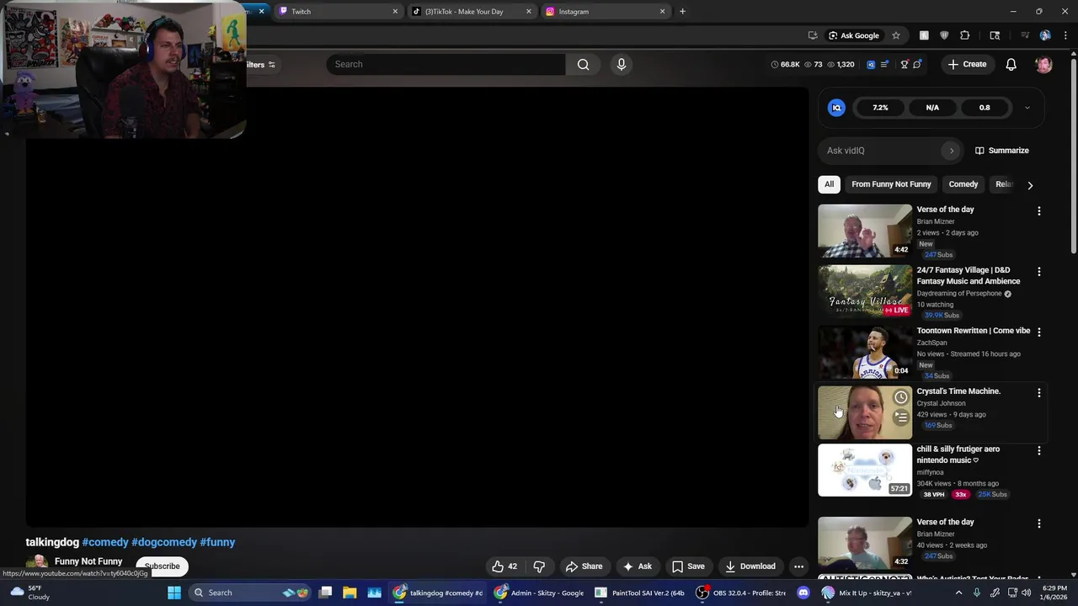Click the vidIQ logo in stats bar

pos(871,64)
